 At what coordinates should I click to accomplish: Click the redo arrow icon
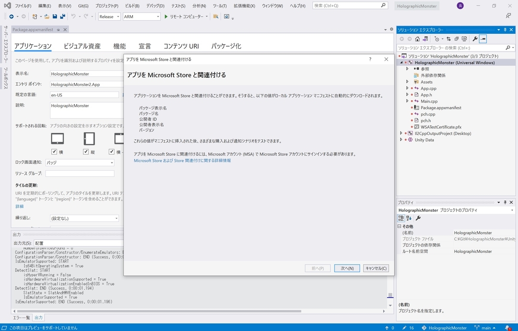coord(86,16)
